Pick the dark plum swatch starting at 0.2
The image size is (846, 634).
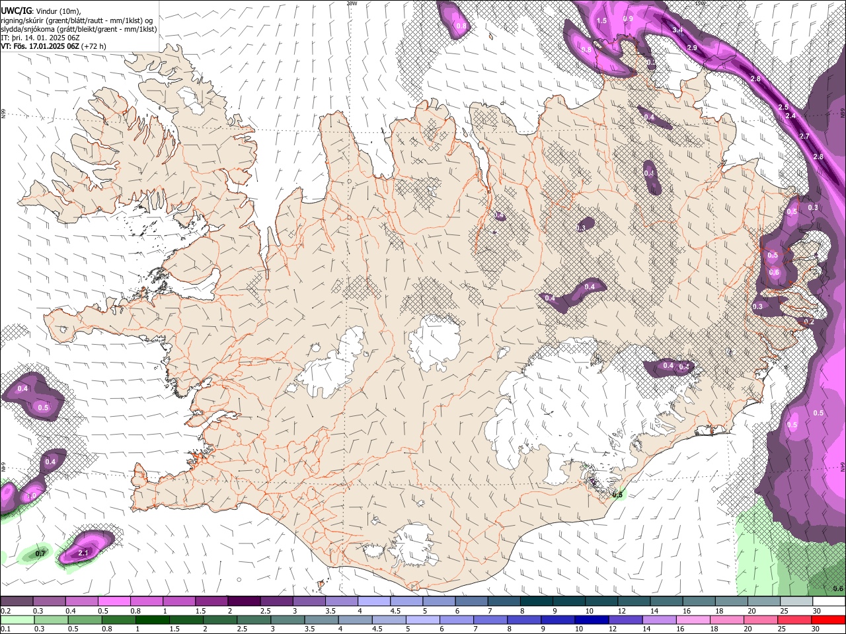click(x=17, y=602)
